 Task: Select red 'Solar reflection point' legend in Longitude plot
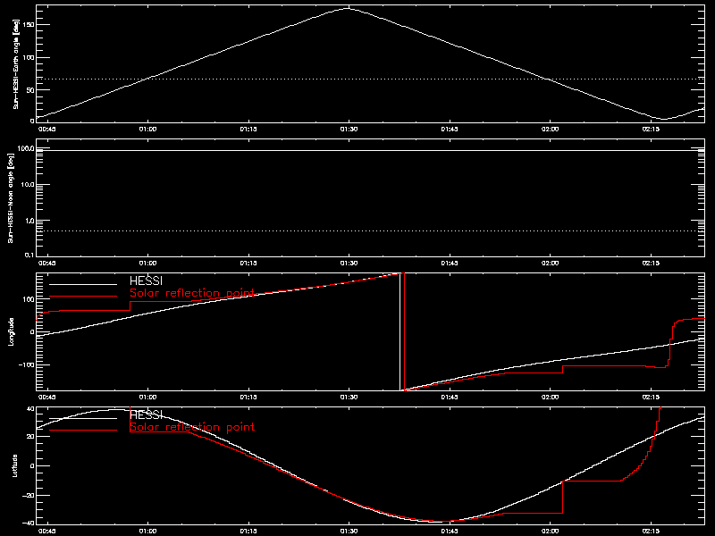[192, 293]
